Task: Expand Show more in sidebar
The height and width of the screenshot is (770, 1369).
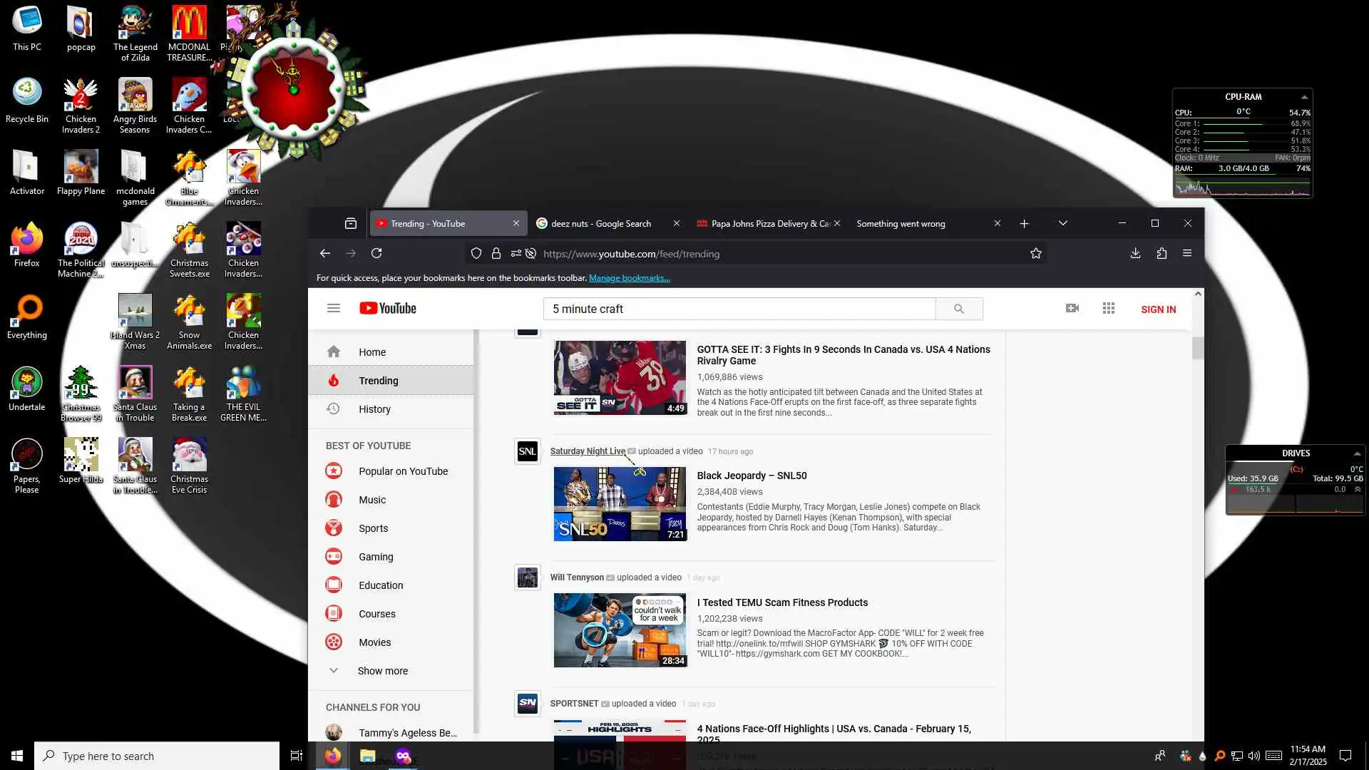Action: tap(382, 671)
